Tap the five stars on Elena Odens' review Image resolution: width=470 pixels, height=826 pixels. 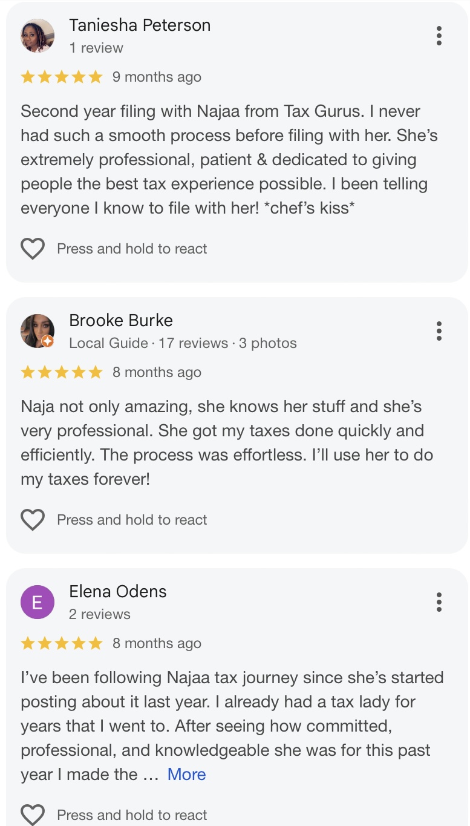[x=62, y=643]
